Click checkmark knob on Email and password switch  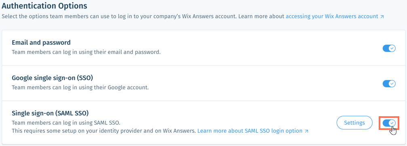pos(392,48)
